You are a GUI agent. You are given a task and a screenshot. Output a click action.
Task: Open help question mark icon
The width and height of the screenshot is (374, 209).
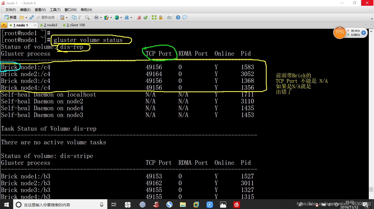(x=178, y=17)
